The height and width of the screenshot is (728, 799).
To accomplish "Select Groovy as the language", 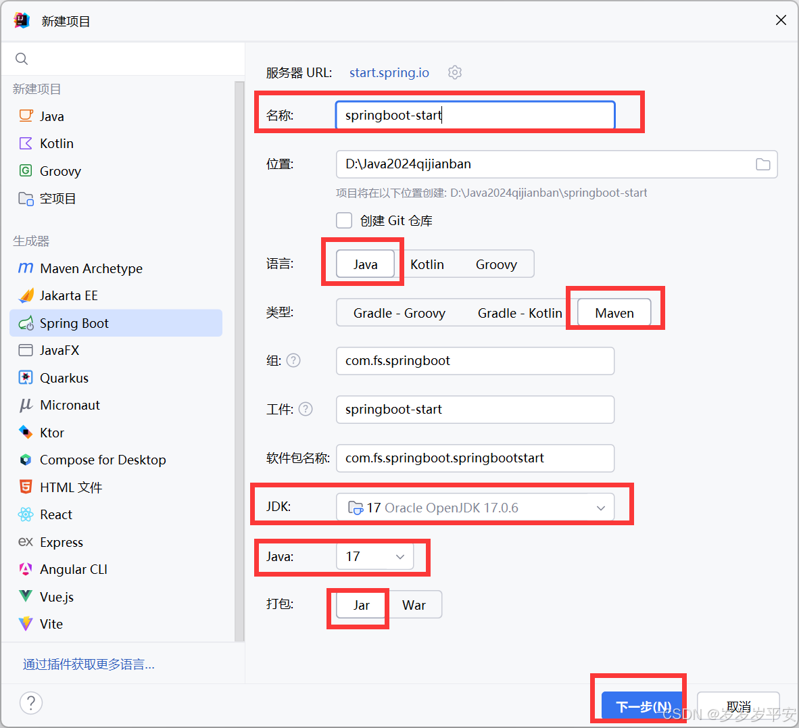I will [x=496, y=264].
